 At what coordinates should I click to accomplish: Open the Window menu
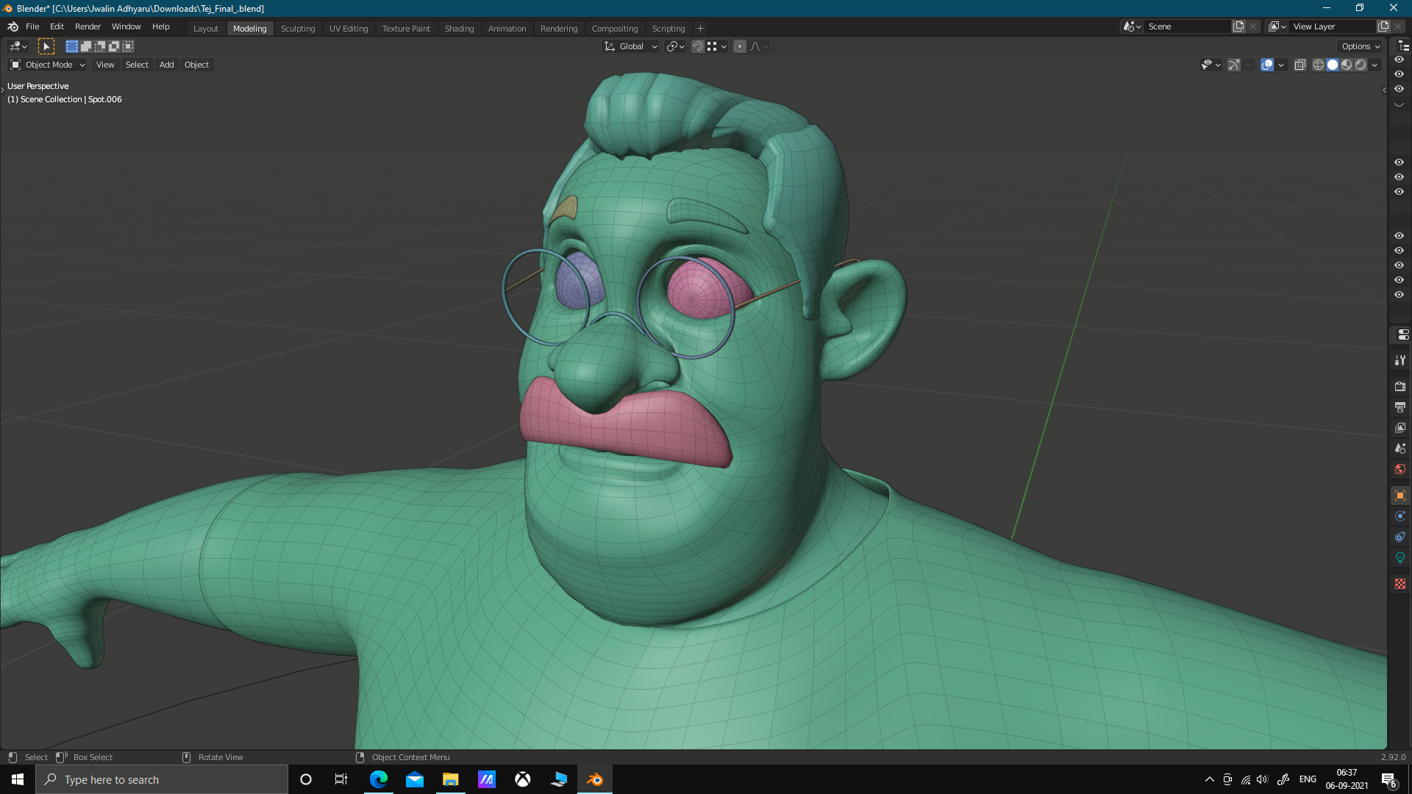pos(126,26)
